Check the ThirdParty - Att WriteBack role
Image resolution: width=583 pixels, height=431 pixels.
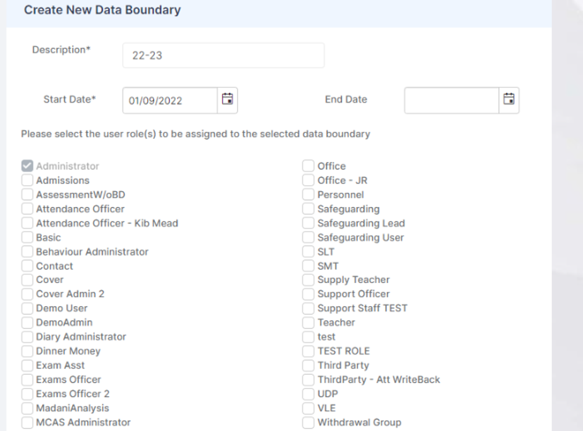tap(308, 380)
